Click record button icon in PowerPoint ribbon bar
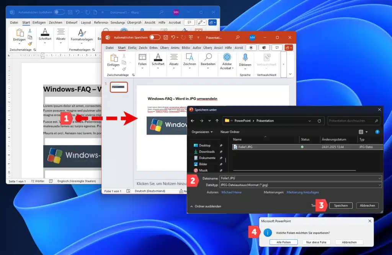 click(251, 48)
